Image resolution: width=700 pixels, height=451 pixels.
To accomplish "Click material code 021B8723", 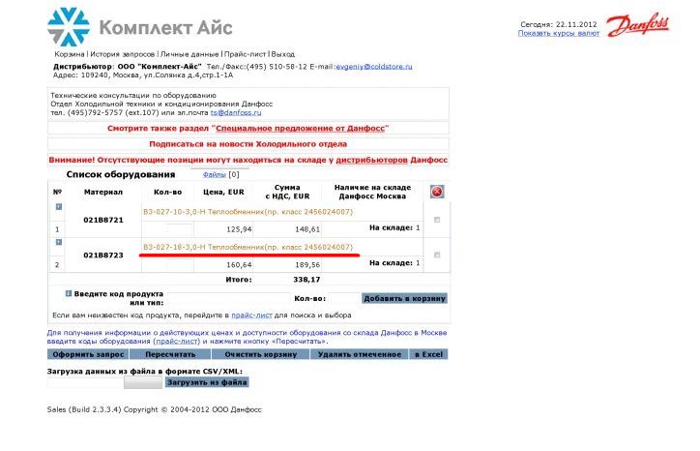I will coord(103,256).
